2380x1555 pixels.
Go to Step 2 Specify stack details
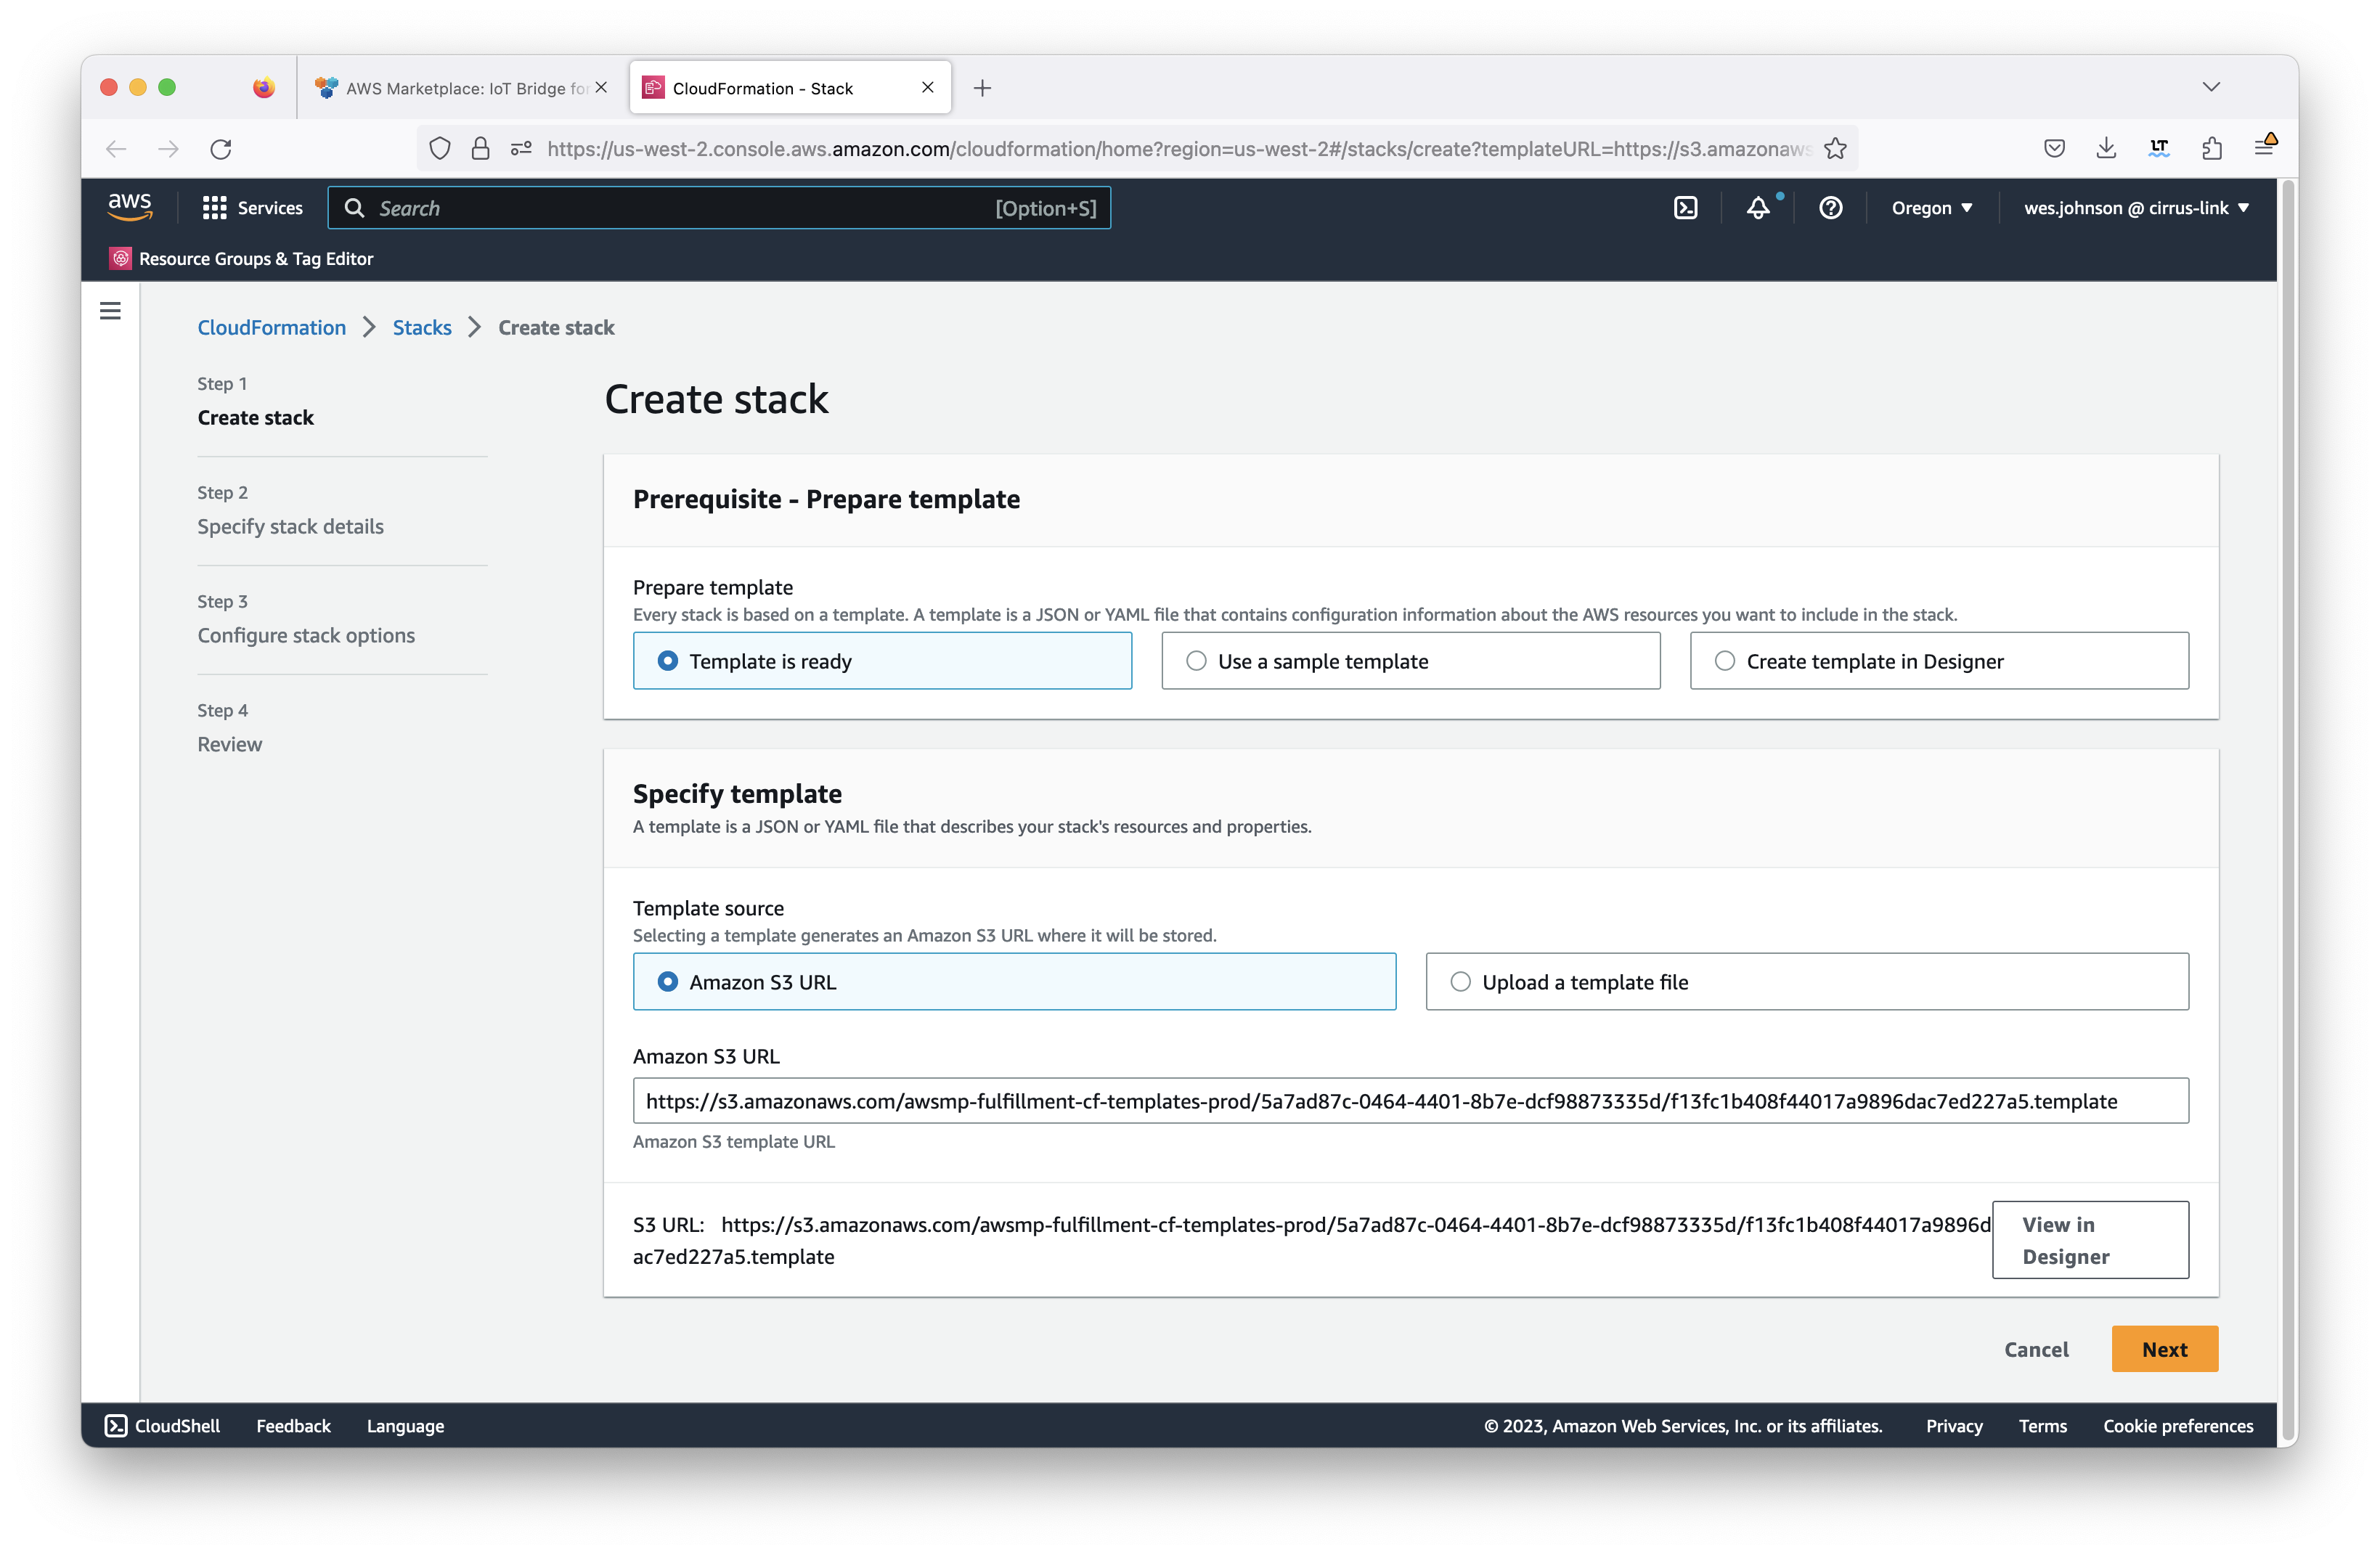tap(290, 527)
